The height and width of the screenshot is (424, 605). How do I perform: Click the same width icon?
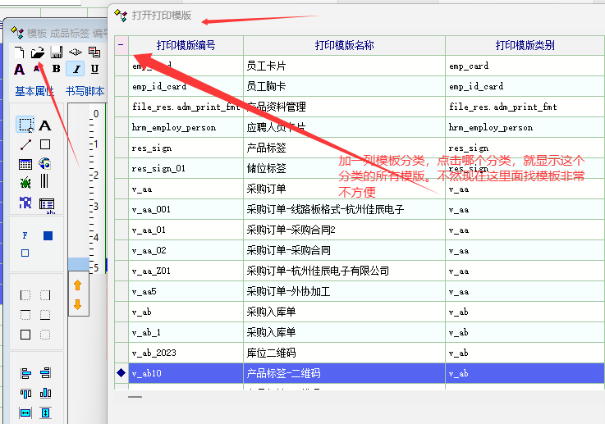25,413
